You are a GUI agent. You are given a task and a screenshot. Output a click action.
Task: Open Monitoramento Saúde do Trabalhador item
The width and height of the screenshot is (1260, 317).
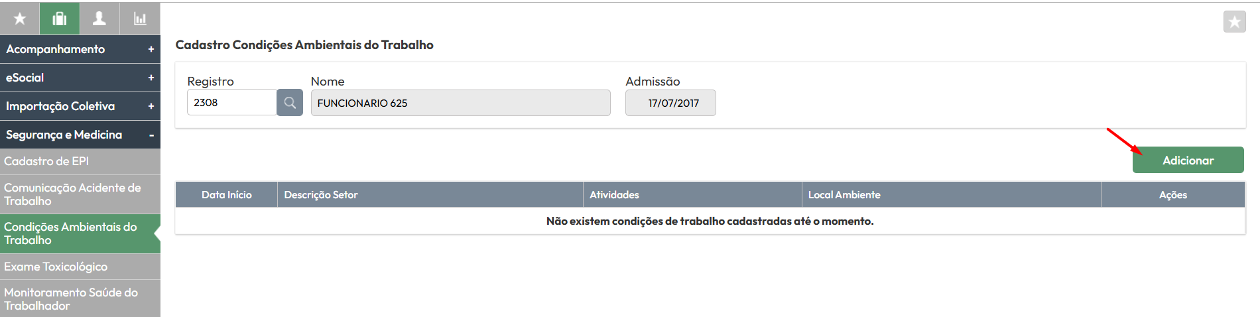coord(80,298)
